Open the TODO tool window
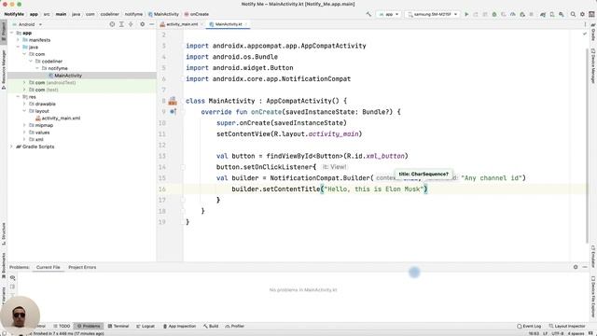 tap(62, 326)
